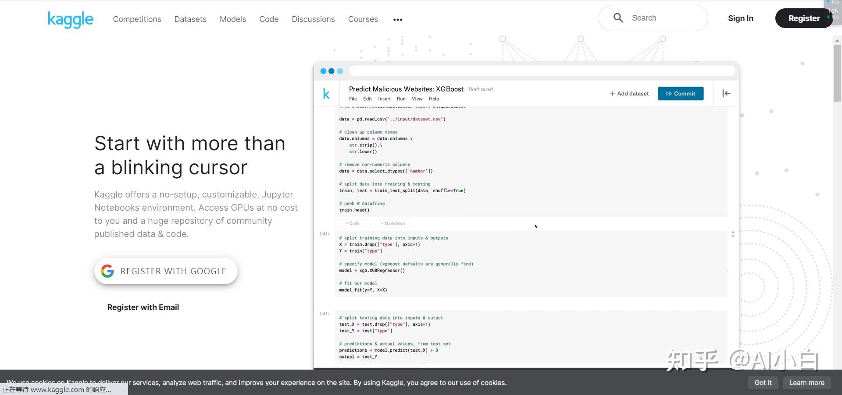Open the Datasets nav item
This screenshot has width=842, height=395.
pos(190,19)
